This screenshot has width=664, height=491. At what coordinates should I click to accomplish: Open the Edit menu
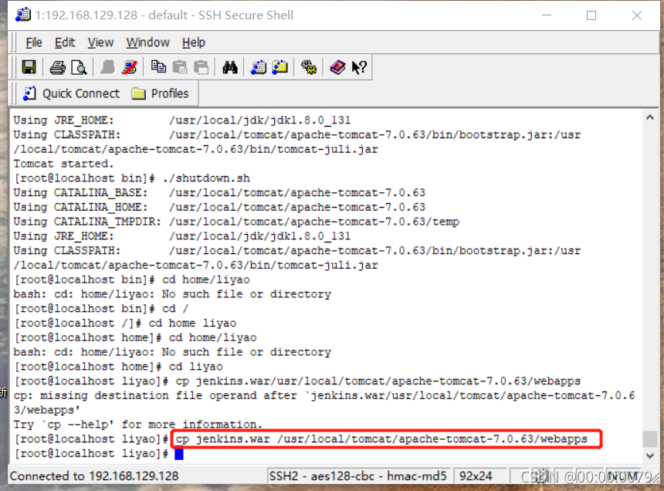(x=65, y=42)
